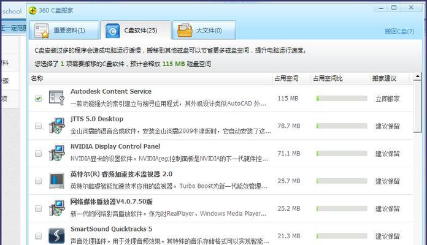
Task: Click the 大文件 tab folder icon
Action: [185, 30]
